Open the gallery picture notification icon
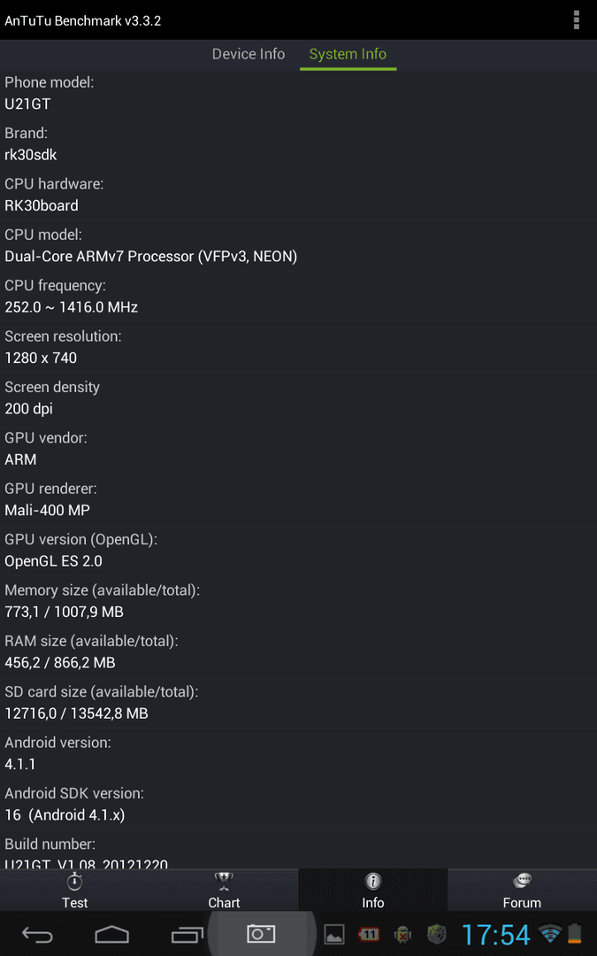The height and width of the screenshot is (956, 597). pos(333,934)
